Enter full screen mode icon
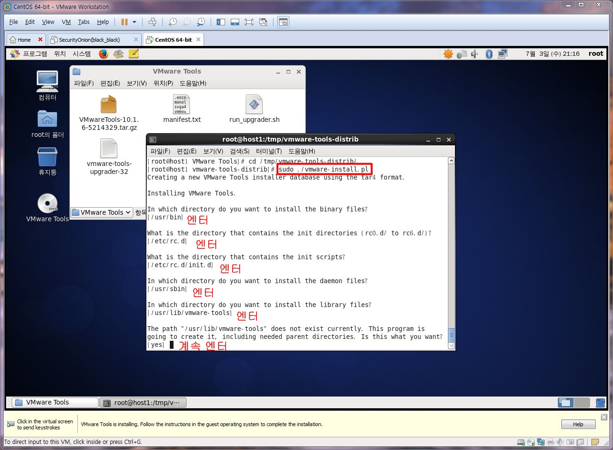The width and height of the screenshot is (613, 450). (249, 22)
